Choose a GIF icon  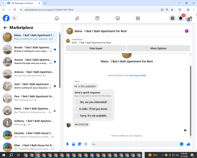86,144
